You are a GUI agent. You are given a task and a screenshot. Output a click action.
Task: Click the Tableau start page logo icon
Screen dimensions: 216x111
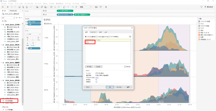click(x=3, y=7)
